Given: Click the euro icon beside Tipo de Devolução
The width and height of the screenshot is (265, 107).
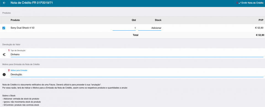Looking at the screenshot, I should [x=4, y=54].
